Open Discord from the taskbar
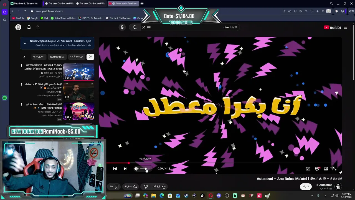Screen dimensions: 355x200 click(219, 196)
